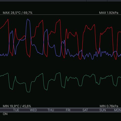Select the 'MIN 19,9°C / 45,6%' reading
Viewport: 121px width, 121px height.
pos(17,106)
